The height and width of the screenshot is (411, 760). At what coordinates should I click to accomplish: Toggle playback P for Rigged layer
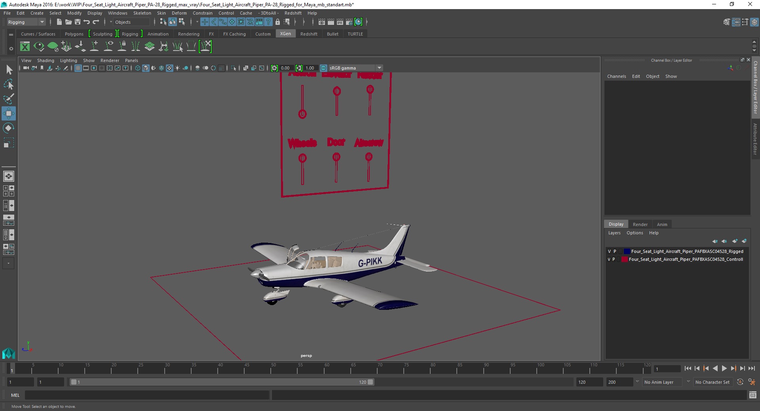click(x=615, y=251)
